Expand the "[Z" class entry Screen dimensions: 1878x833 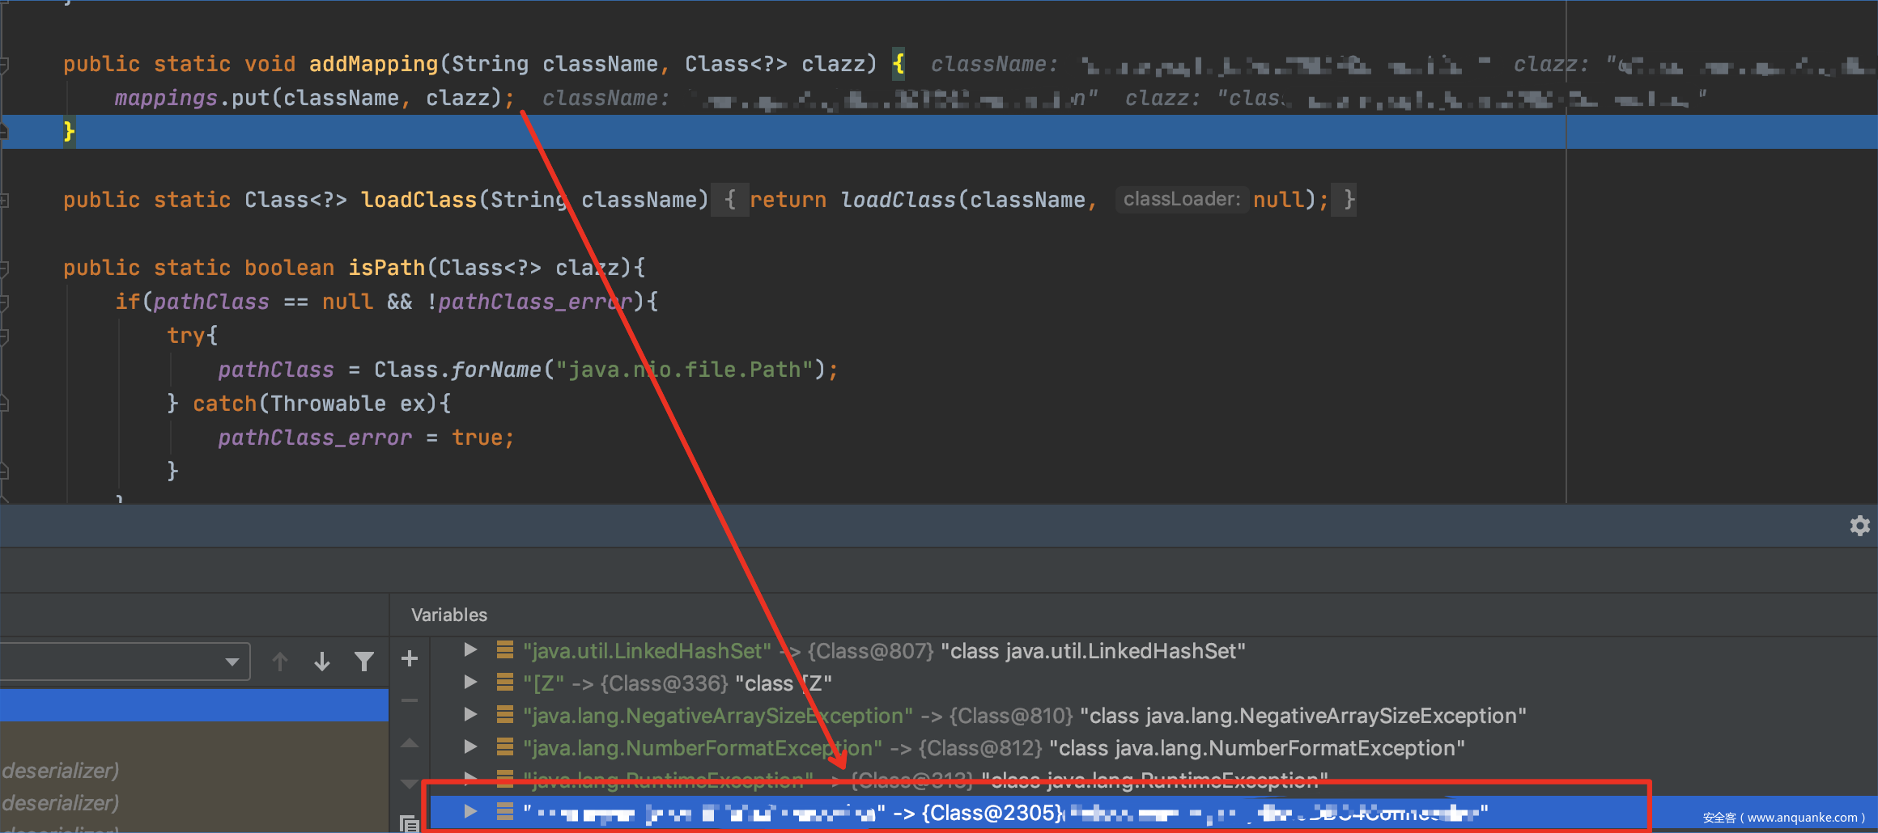point(470,683)
